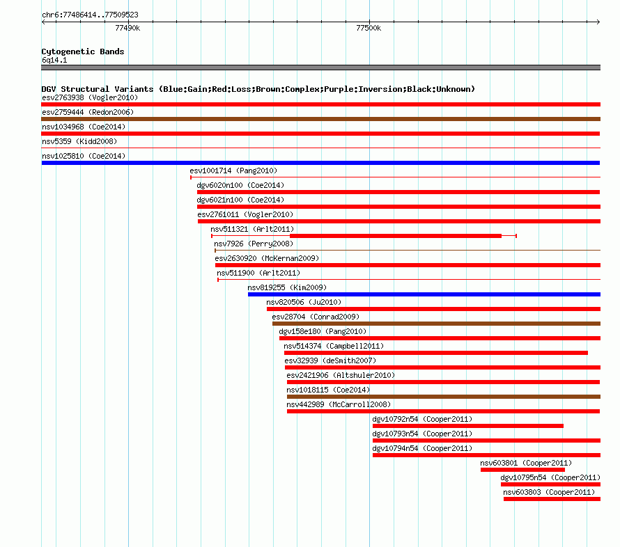The width and height of the screenshot is (620, 547).
Task: Select esv2421906 (Altshuler2010) label
Action: pos(341,375)
